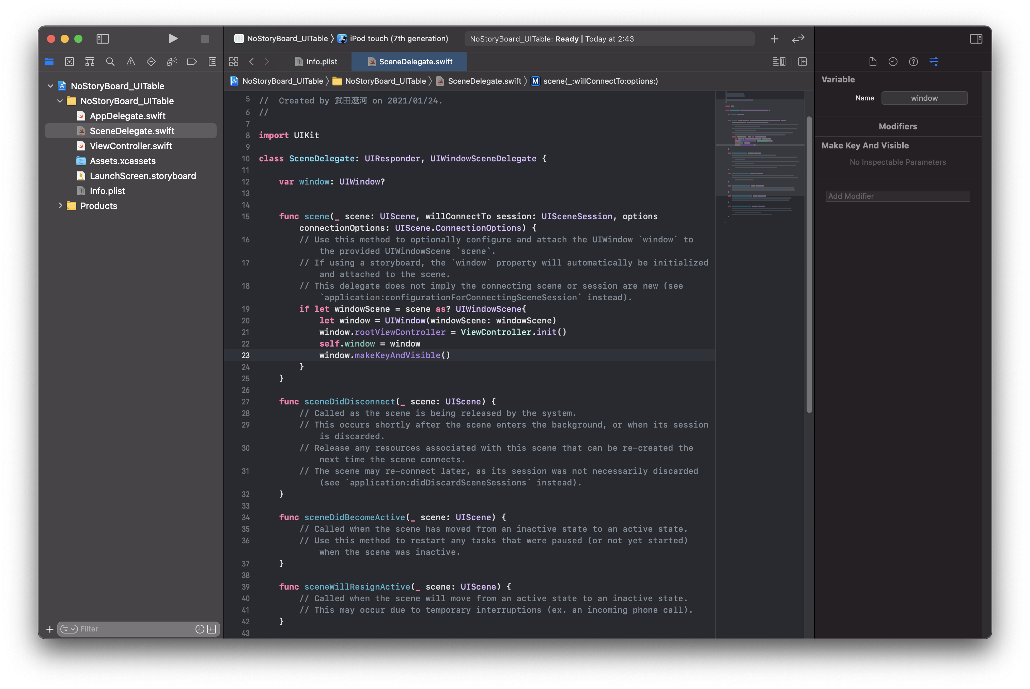Viewport: 1030px width, 689px height.
Task: Show the History inspector clock icon
Action: [x=893, y=62]
